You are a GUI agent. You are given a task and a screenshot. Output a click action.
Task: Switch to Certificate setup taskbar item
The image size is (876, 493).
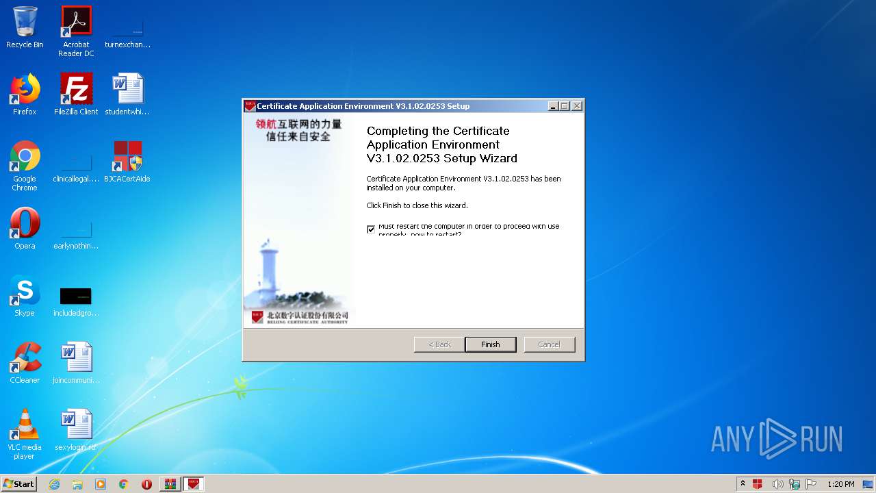[x=193, y=484]
